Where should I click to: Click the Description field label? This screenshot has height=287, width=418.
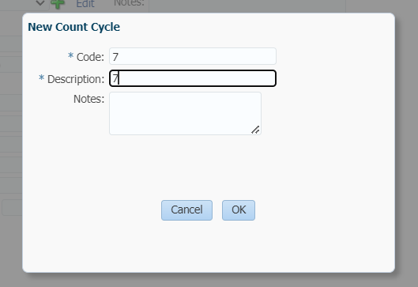point(76,79)
